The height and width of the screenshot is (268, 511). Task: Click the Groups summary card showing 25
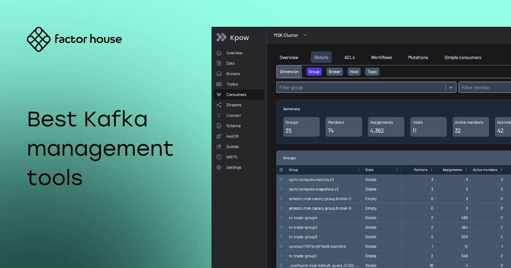[x=301, y=127]
